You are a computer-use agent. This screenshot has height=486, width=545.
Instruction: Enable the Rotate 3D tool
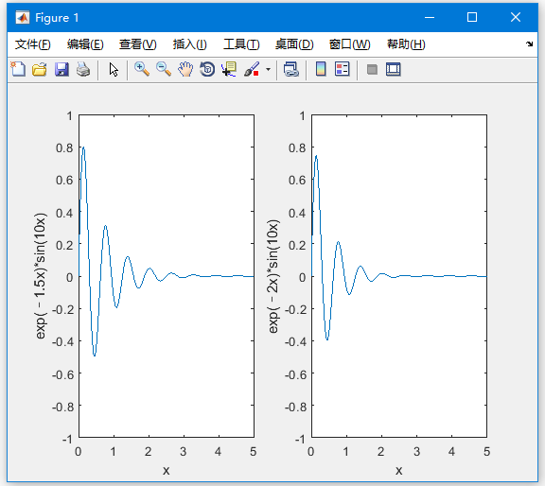coord(207,69)
